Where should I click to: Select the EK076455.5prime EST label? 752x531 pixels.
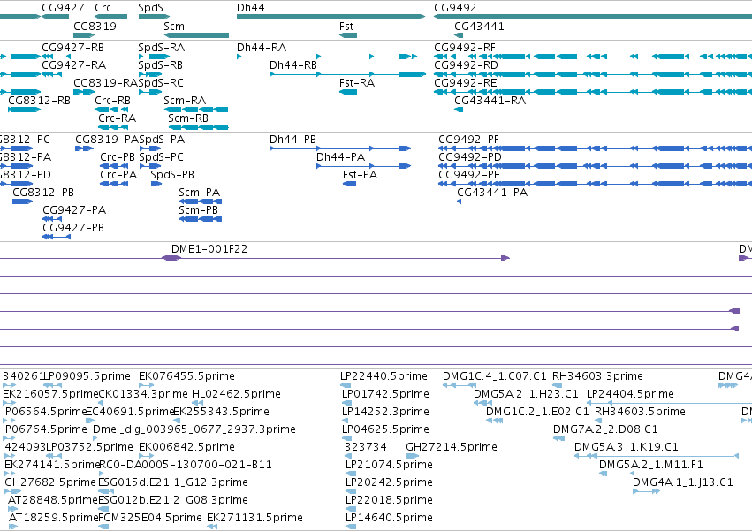tap(186, 376)
